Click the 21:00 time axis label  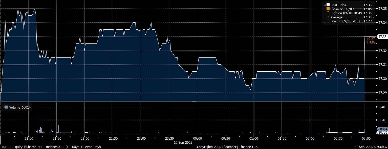(x=29, y=138)
